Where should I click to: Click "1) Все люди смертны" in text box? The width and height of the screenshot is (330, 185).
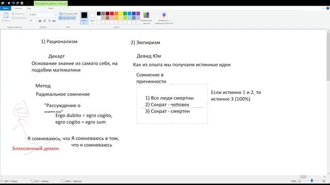(170, 98)
